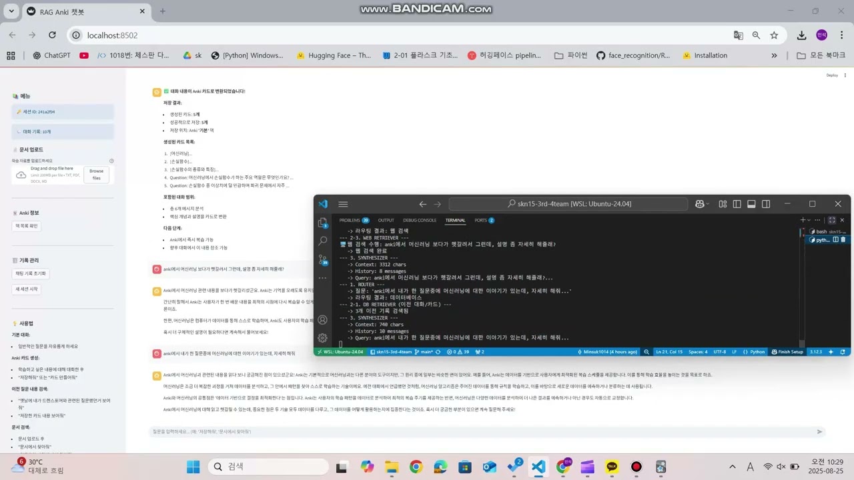Split the python terminal

[835, 239]
